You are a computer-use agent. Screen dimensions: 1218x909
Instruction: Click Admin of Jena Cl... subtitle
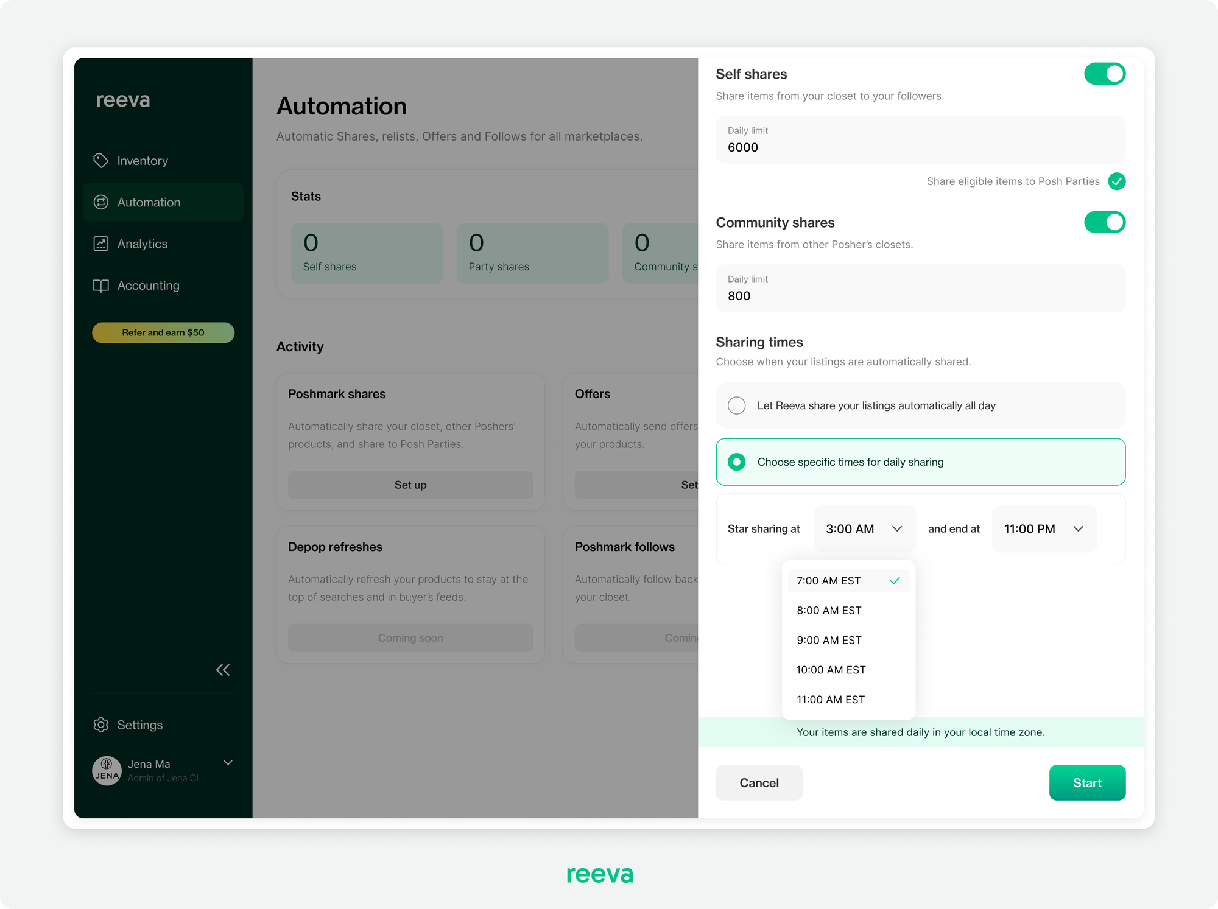(166, 778)
